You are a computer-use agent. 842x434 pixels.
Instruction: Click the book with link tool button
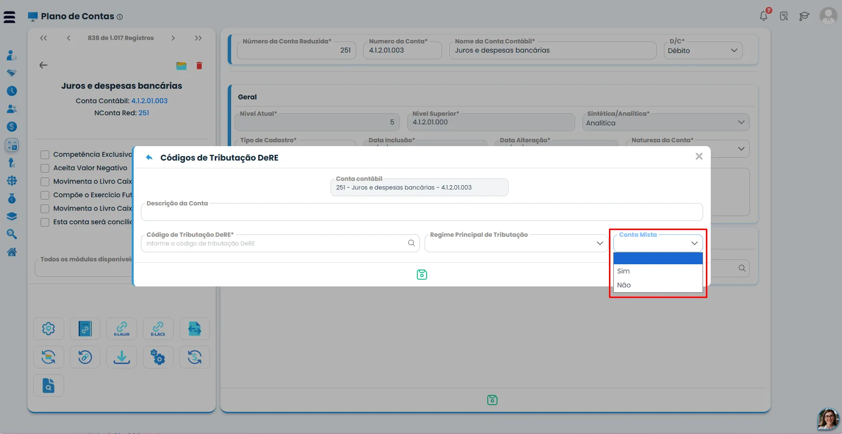pyautogui.click(x=85, y=329)
